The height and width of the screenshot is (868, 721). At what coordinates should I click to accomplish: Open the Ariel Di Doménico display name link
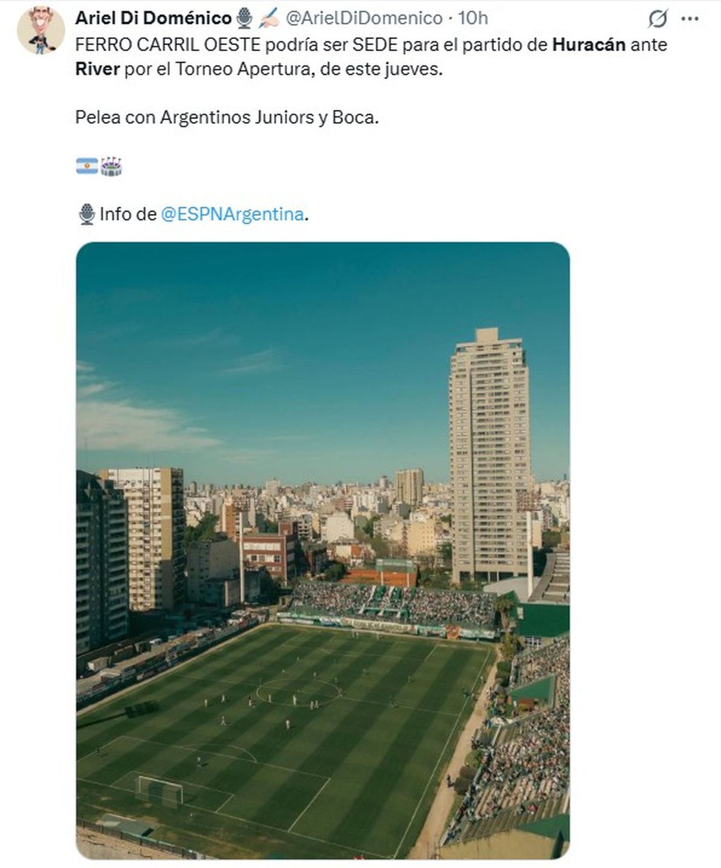(x=153, y=19)
